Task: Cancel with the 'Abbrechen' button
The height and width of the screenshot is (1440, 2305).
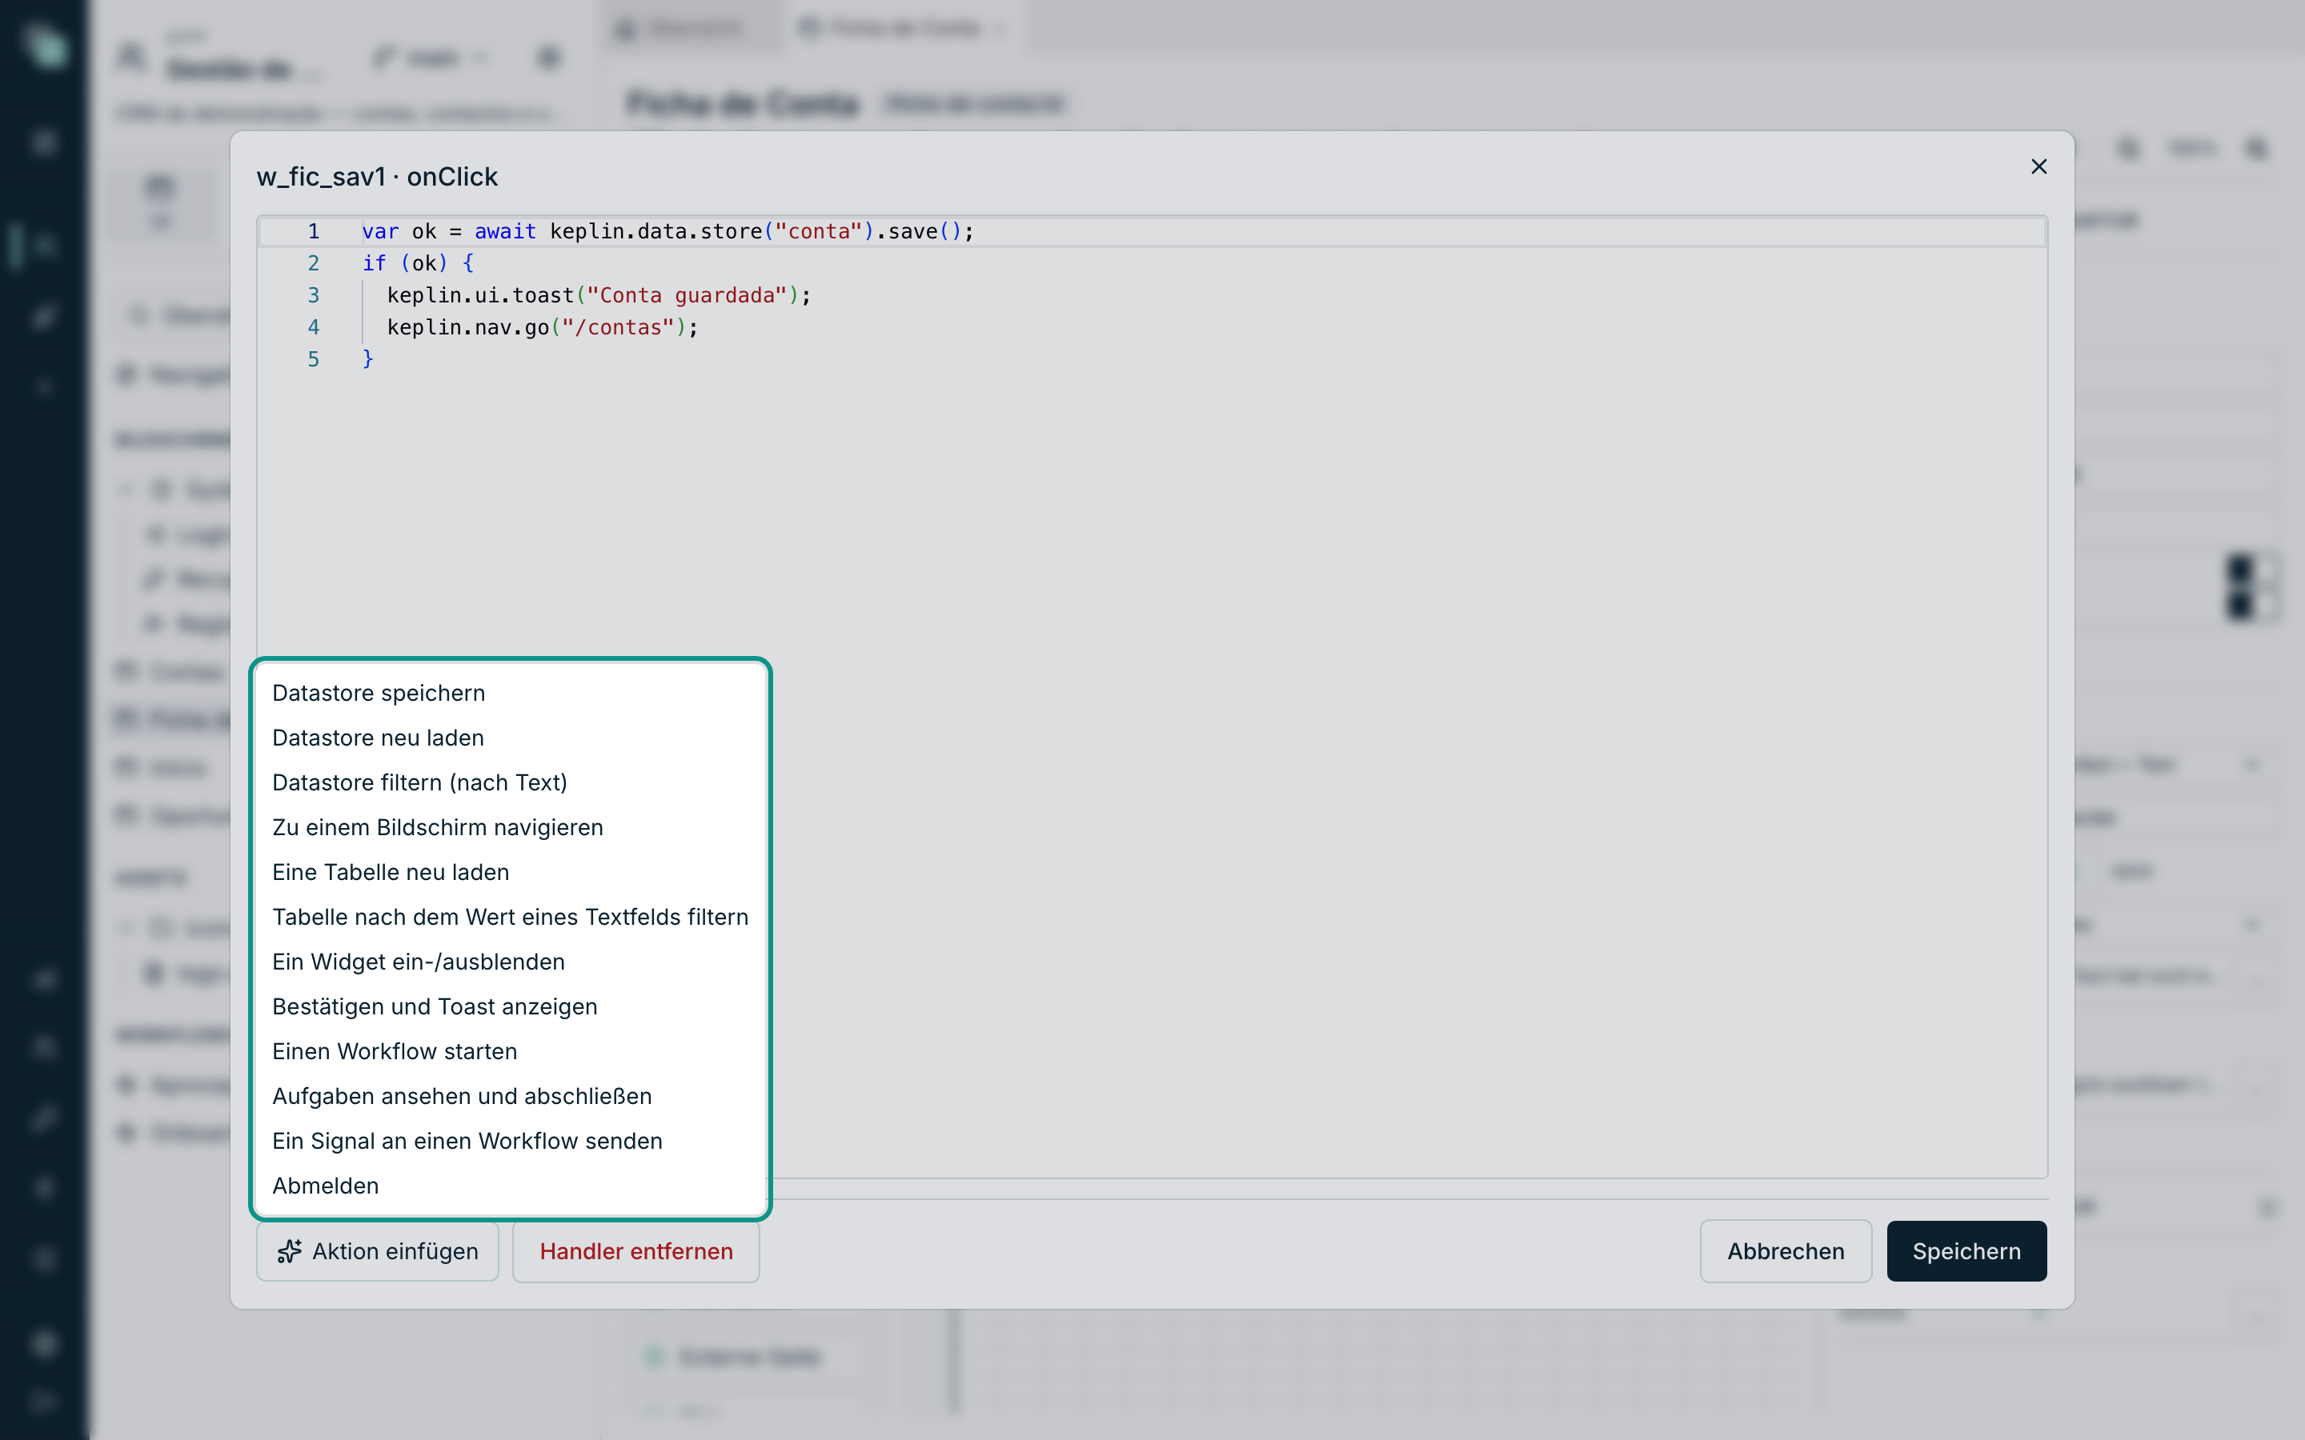Action: pos(1785,1250)
